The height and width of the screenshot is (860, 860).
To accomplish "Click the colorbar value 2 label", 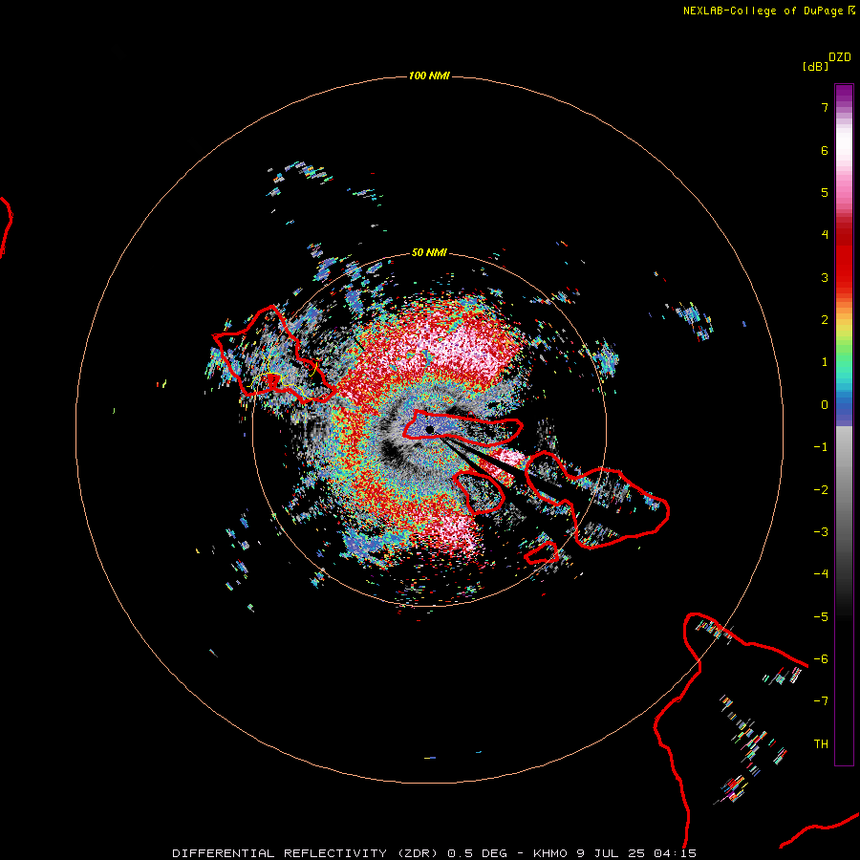I will click(x=825, y=320).
